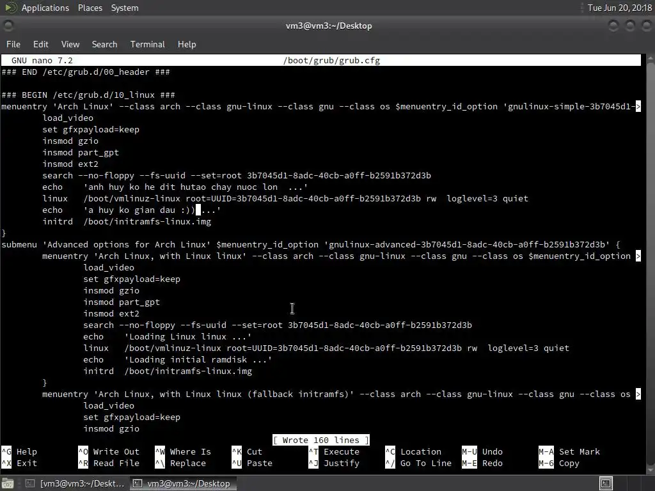The height and width of the screenshot is (491, 655).
Task: Open the Edit menu
Action: coord(40,44)
